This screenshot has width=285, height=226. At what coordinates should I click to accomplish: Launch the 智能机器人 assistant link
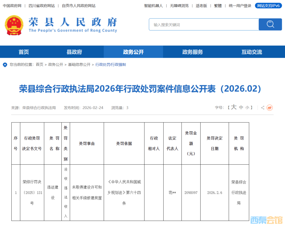153,6
